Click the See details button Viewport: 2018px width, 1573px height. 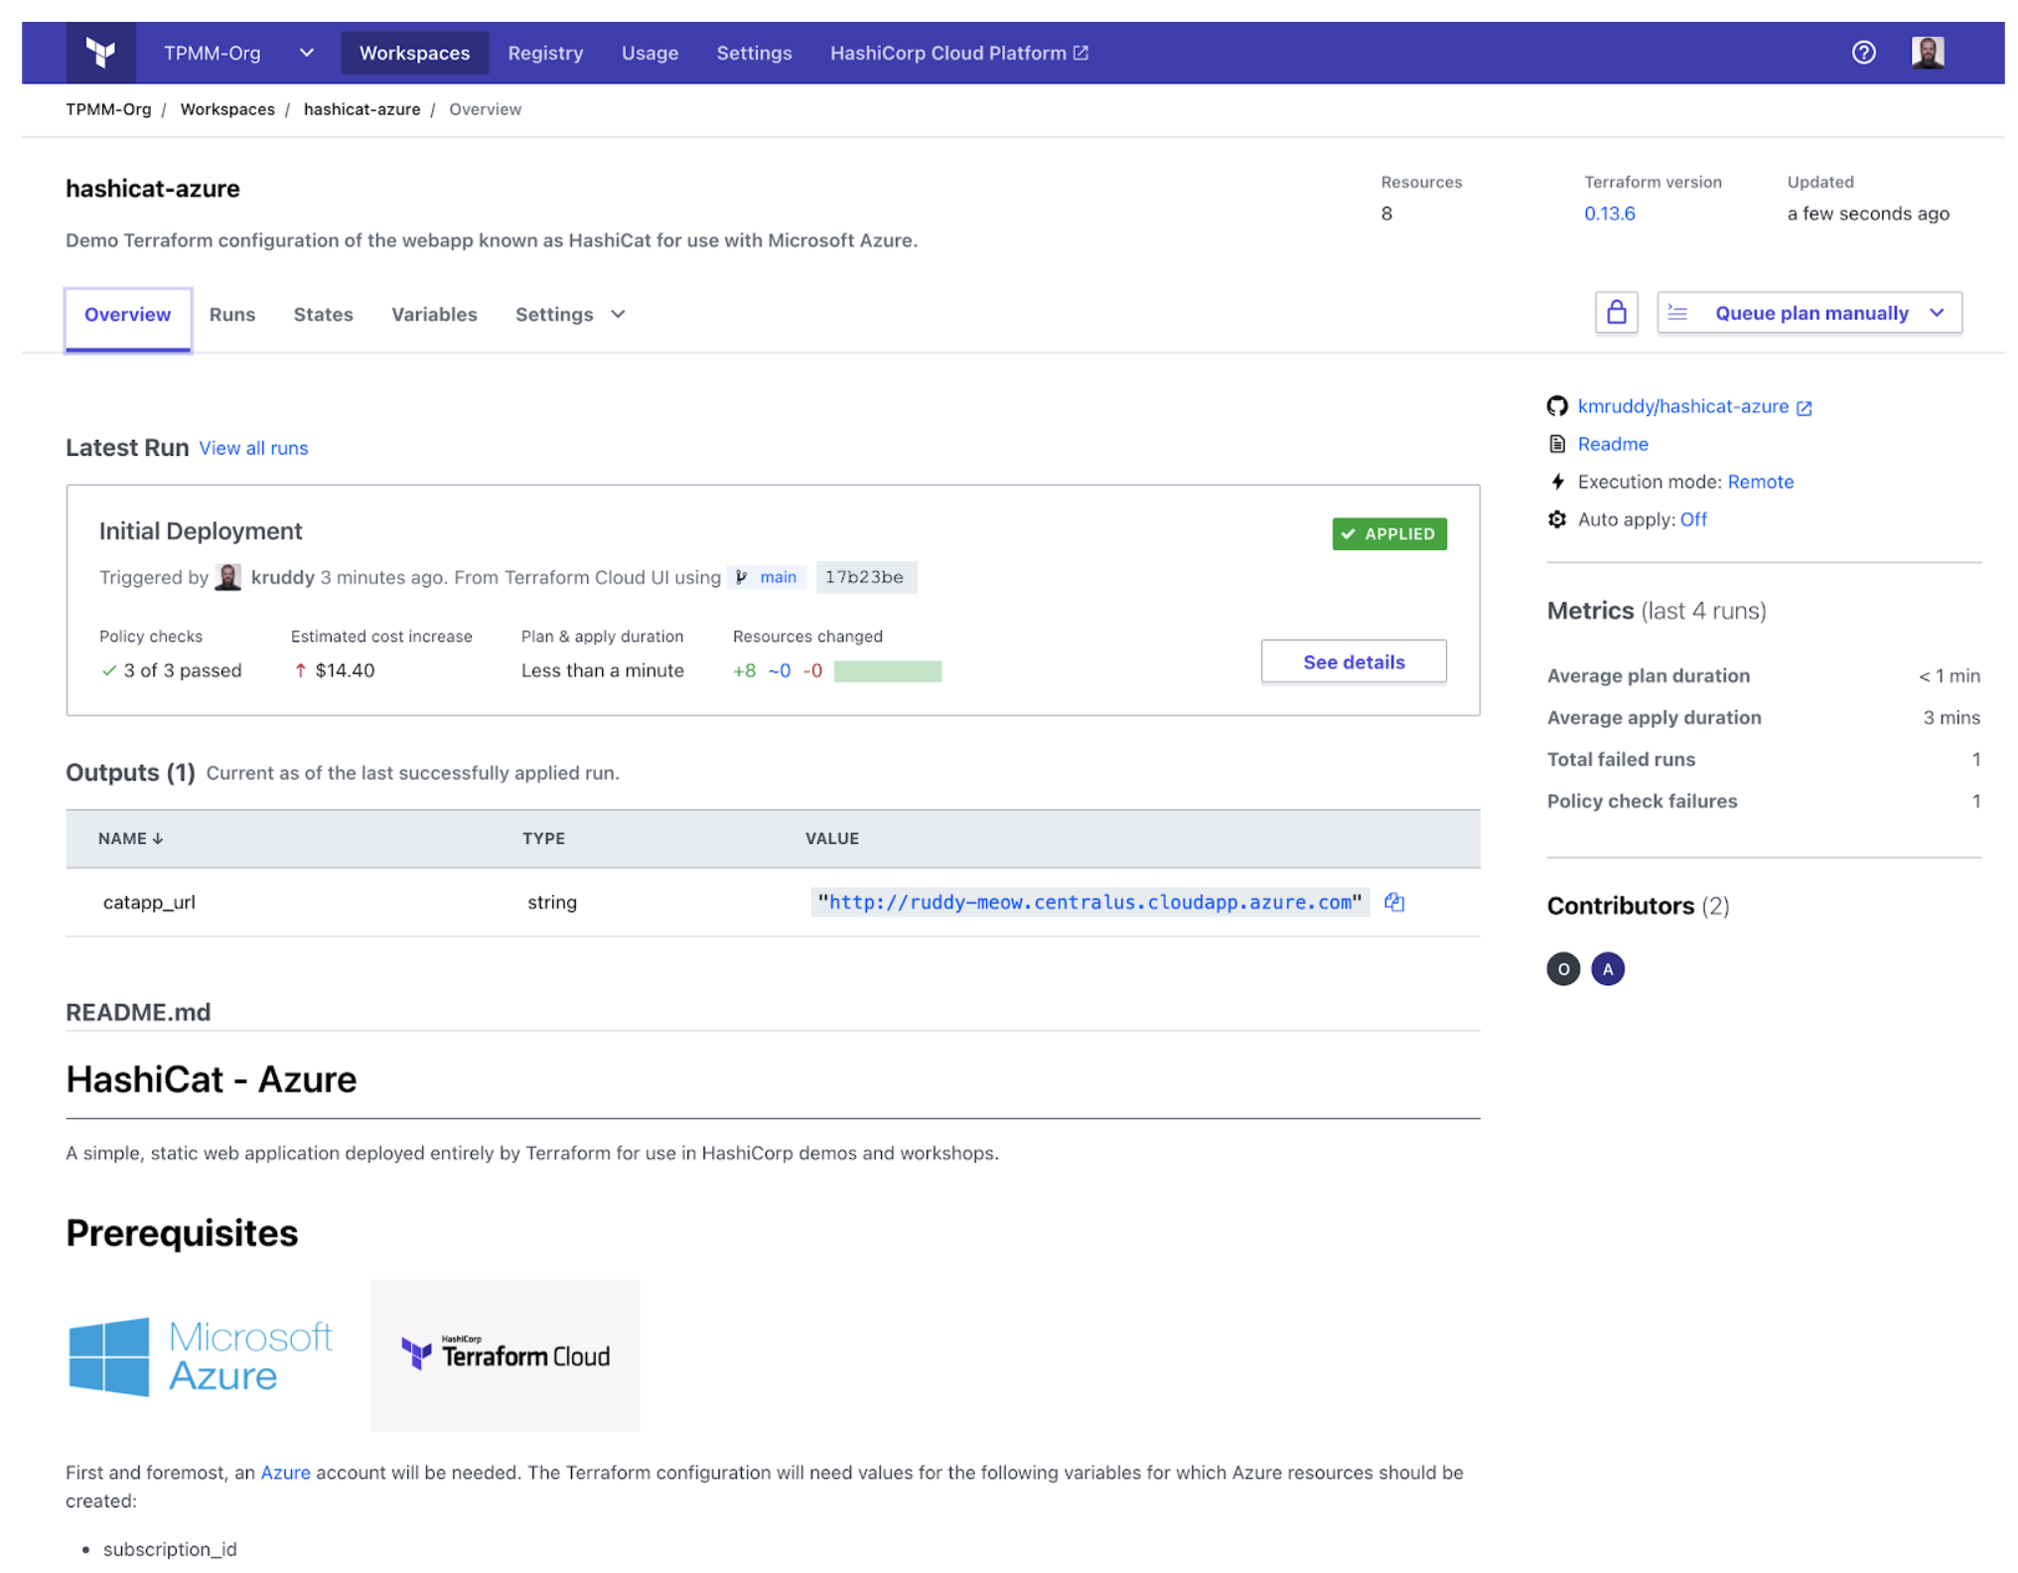(x=1354, y=661)
